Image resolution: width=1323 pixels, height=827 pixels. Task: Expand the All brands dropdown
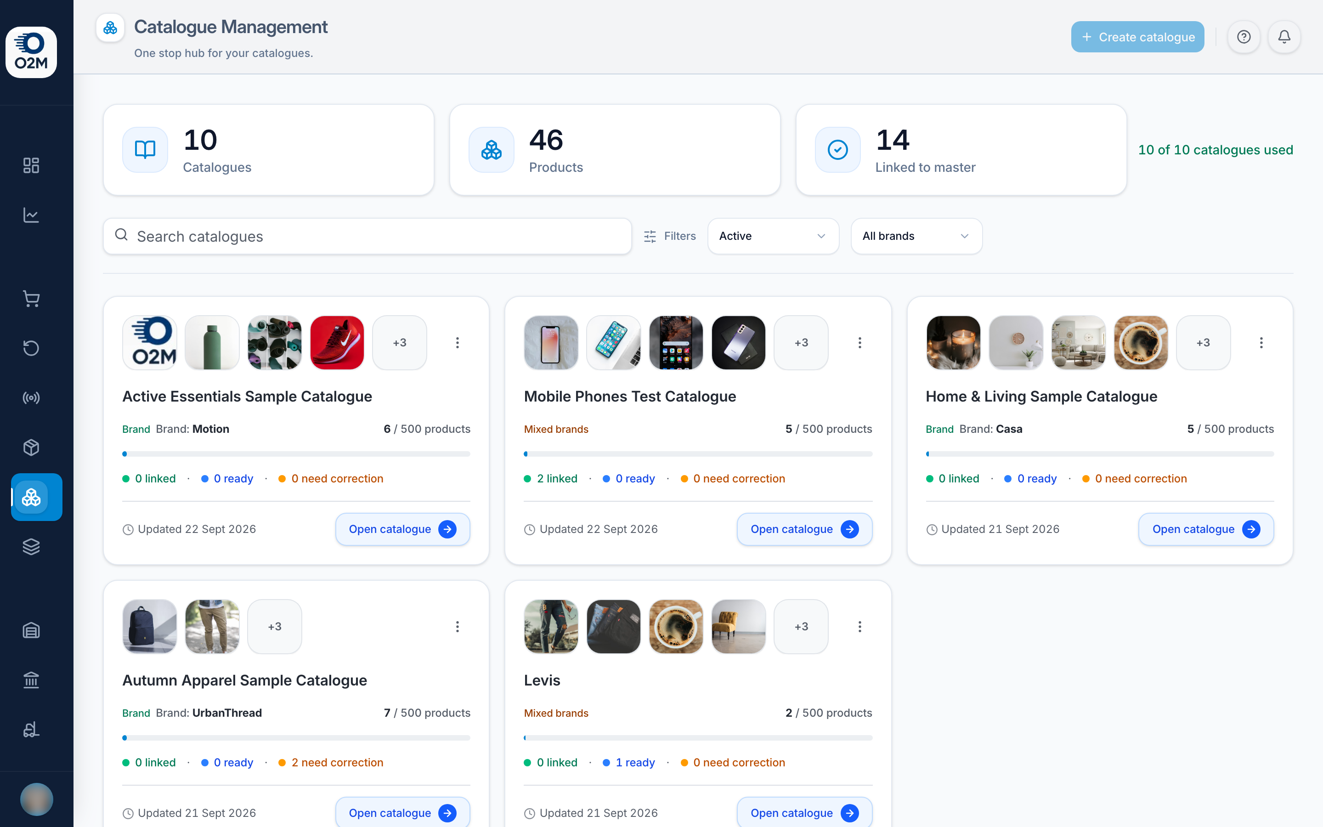pyautogui.click(x=916, y=236)
